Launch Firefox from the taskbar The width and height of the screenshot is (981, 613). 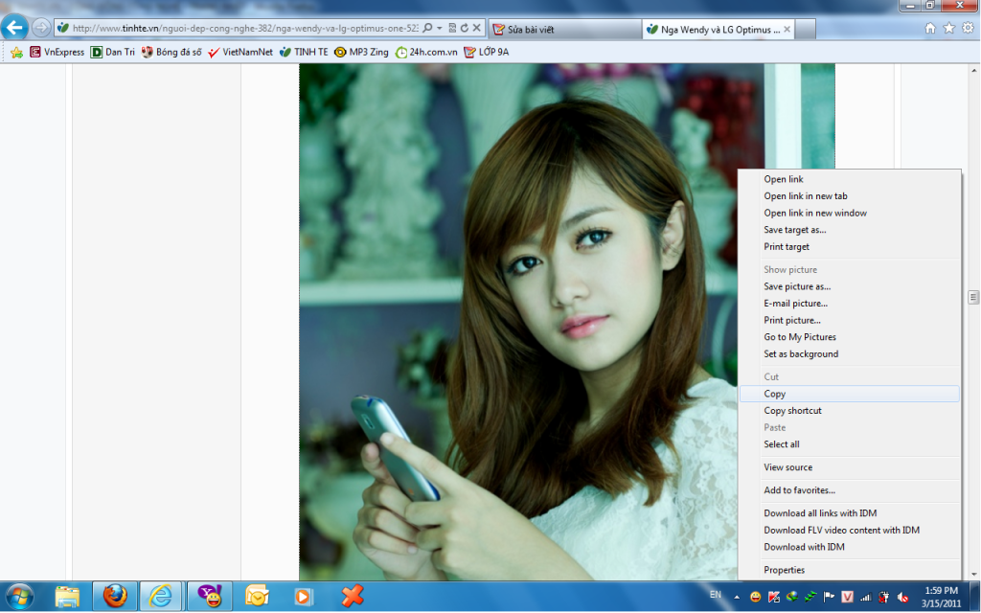[x=115, y=596]
